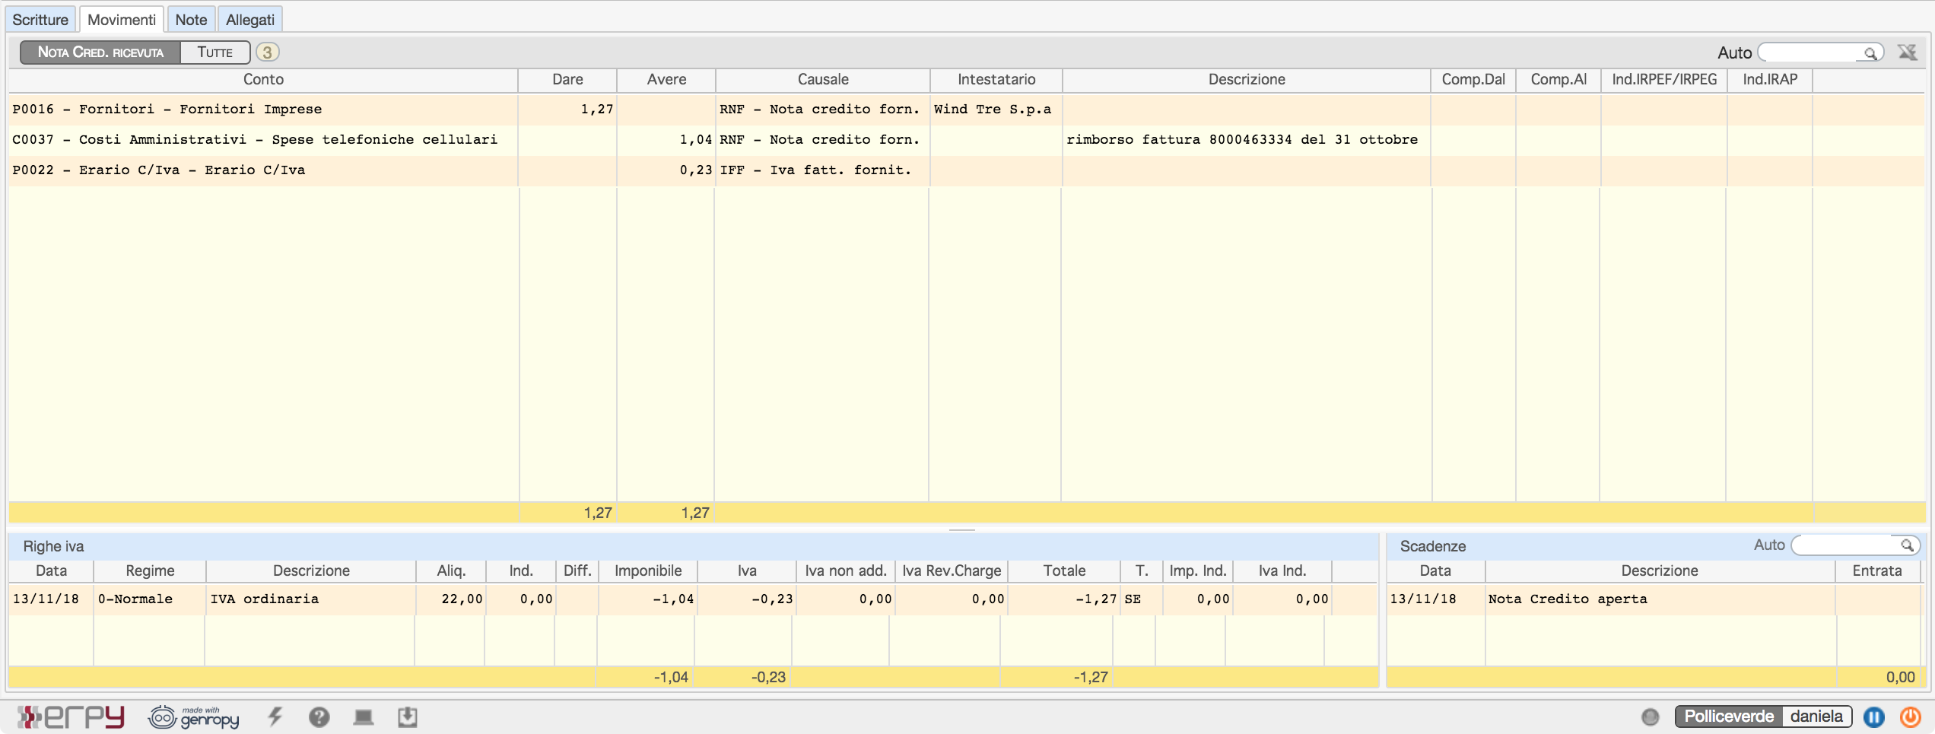Switch to the Note tab

(191, 20)
